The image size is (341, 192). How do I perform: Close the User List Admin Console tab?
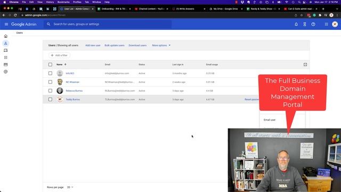[93, 9]
